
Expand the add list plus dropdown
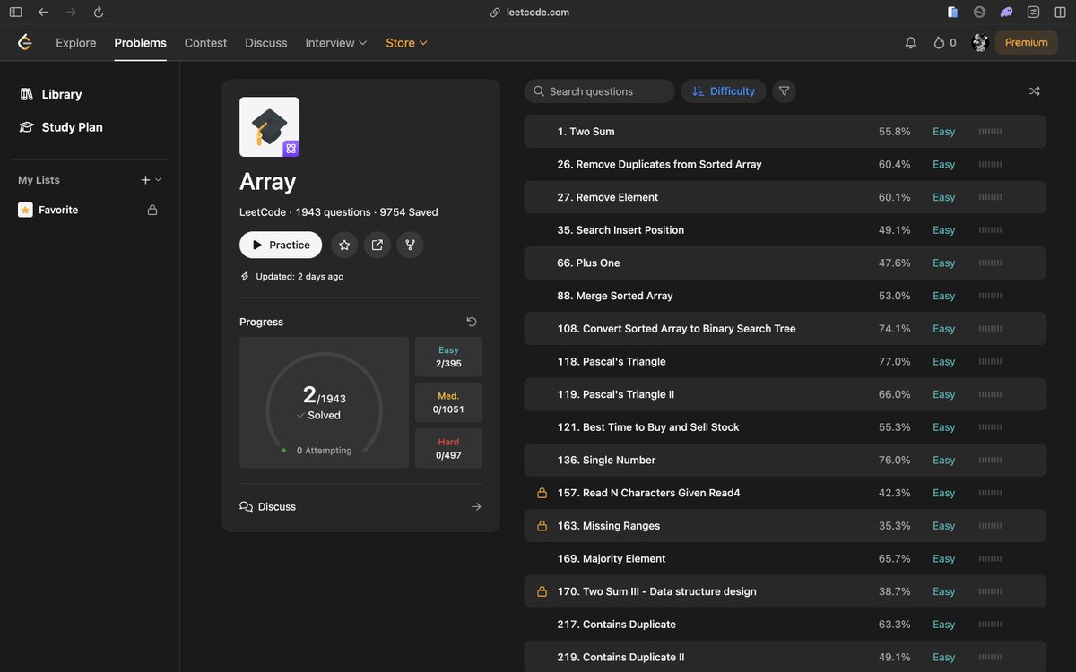tap(151, 180)
